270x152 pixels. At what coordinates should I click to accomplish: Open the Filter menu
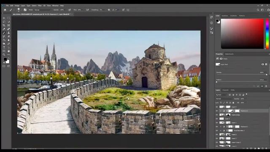40,5
